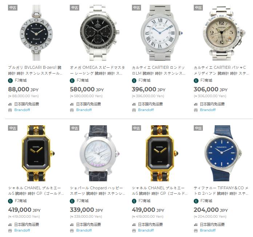The image size is (253, 237).
Task: Click FJ mall icon under Tiffany listing
Action: pos(196,201)
